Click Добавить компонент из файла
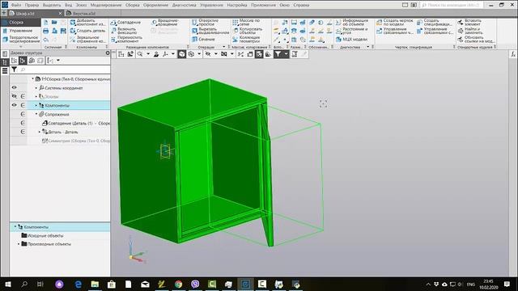Image resolution: width=518 pixels, height=291 pixels. pos(87,23)
